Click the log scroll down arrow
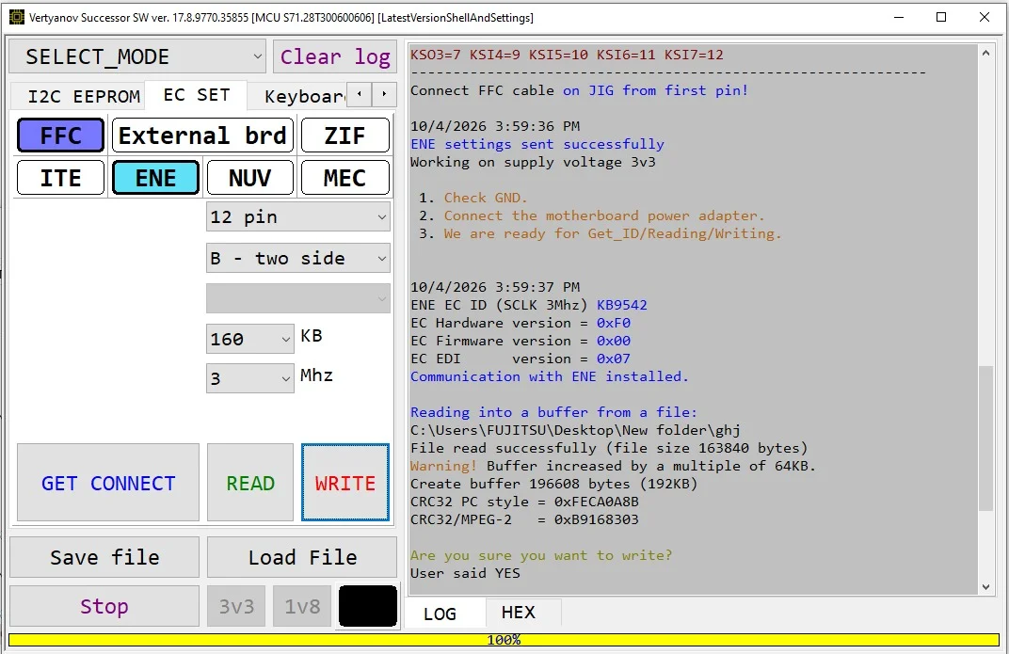Screen dimensions: 1009x654 tap(985, 586)
